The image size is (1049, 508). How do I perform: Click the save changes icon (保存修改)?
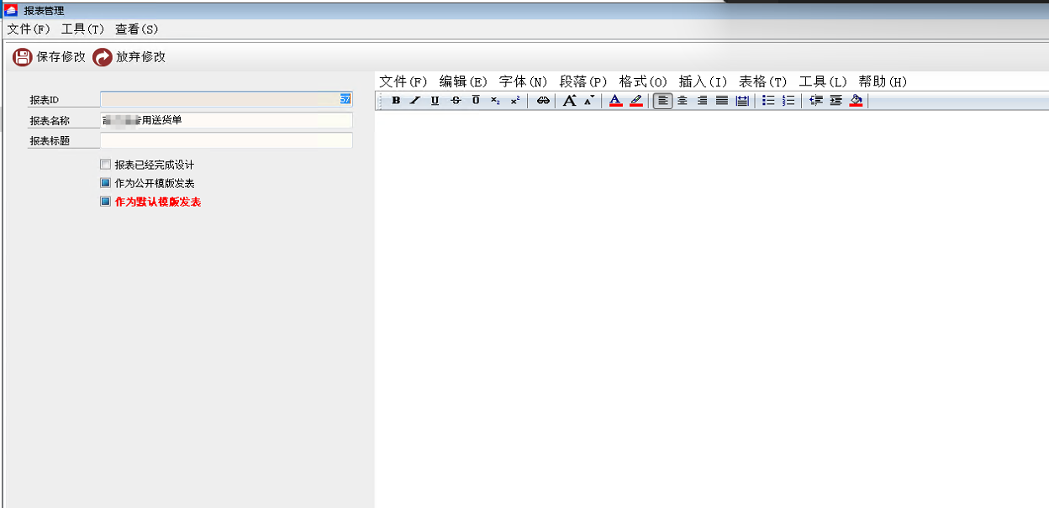pyautogui.click(x=23, y=57)
